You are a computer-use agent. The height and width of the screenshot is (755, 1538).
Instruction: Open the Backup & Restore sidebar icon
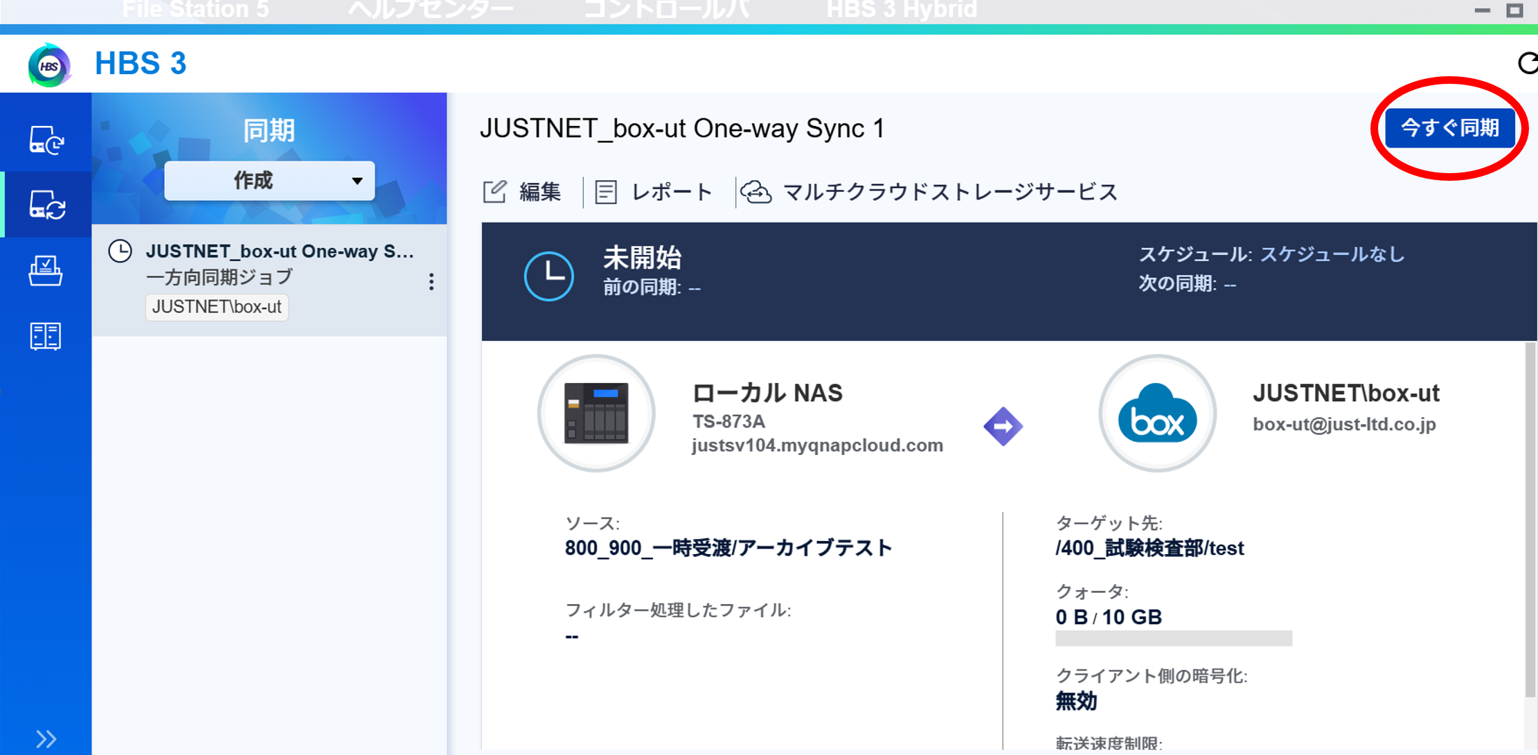pos(46,139)
